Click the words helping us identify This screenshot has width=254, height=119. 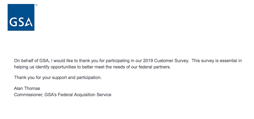click(32, 67)
